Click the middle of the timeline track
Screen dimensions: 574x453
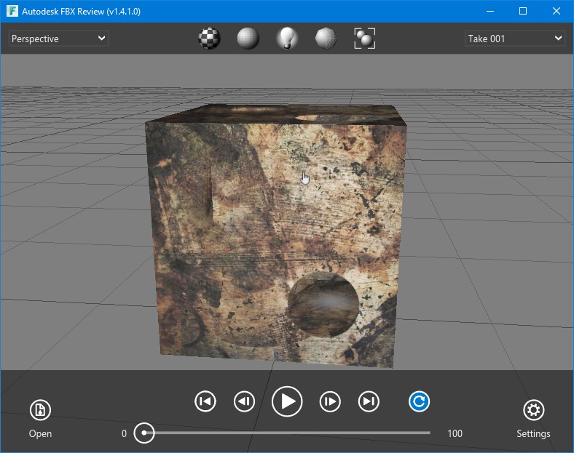pyautogui.click(x=287, y=433)
